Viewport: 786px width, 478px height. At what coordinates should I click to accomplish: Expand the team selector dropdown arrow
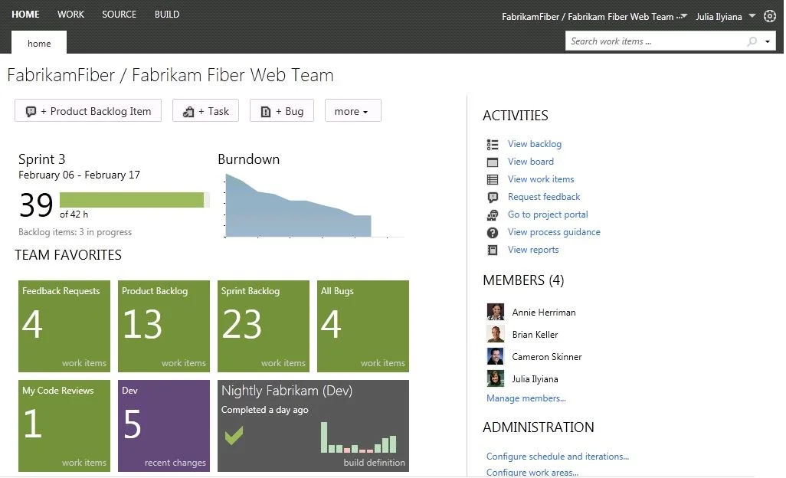pos(684,16)
